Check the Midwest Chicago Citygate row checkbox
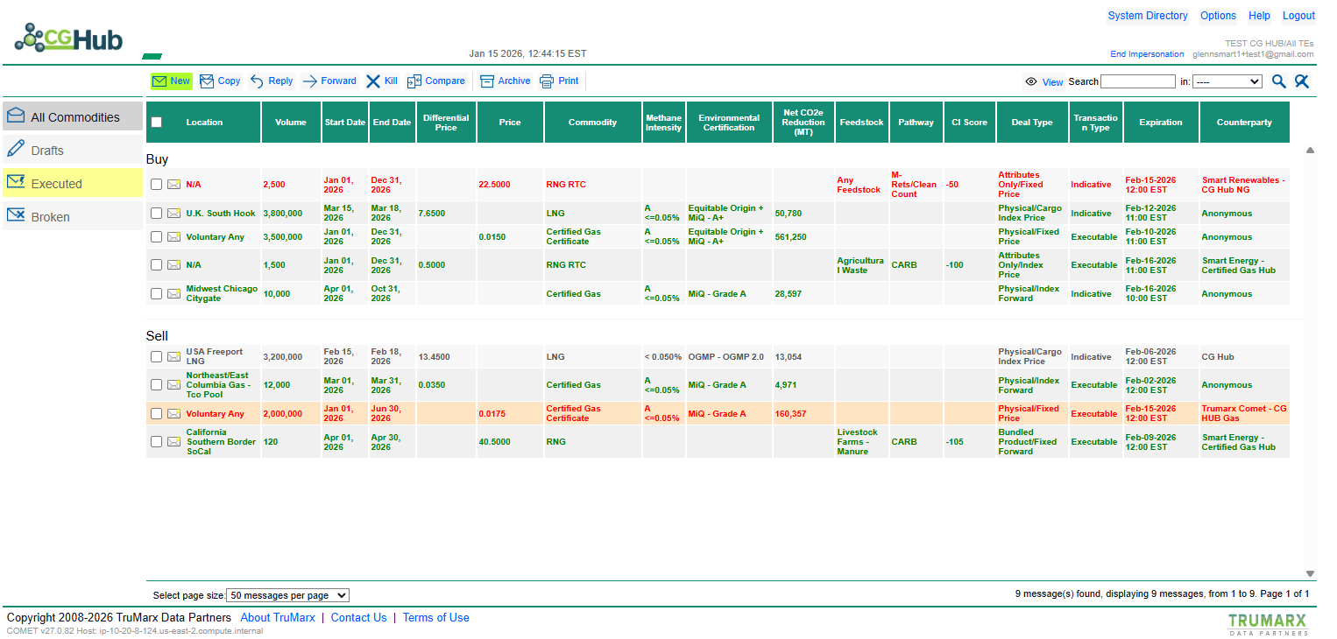 tap(156, 294)
